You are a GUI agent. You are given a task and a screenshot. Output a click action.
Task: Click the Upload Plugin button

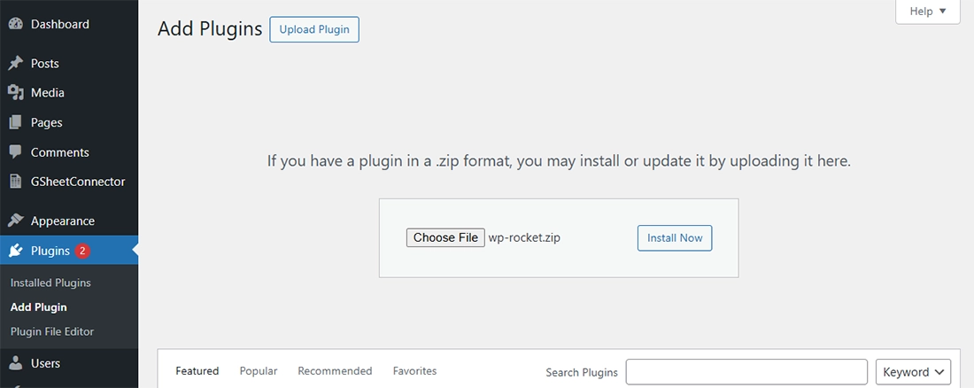(314, 29)
